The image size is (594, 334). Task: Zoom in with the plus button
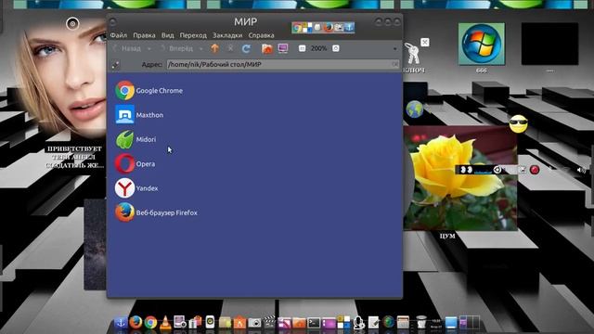336,48
